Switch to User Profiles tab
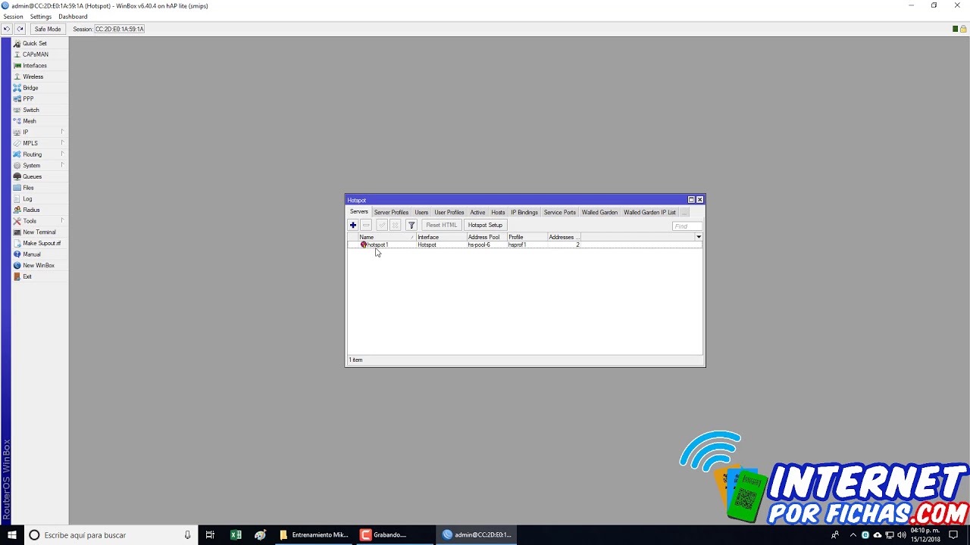The width and height of the screenshot is (970, 545). 449,213
